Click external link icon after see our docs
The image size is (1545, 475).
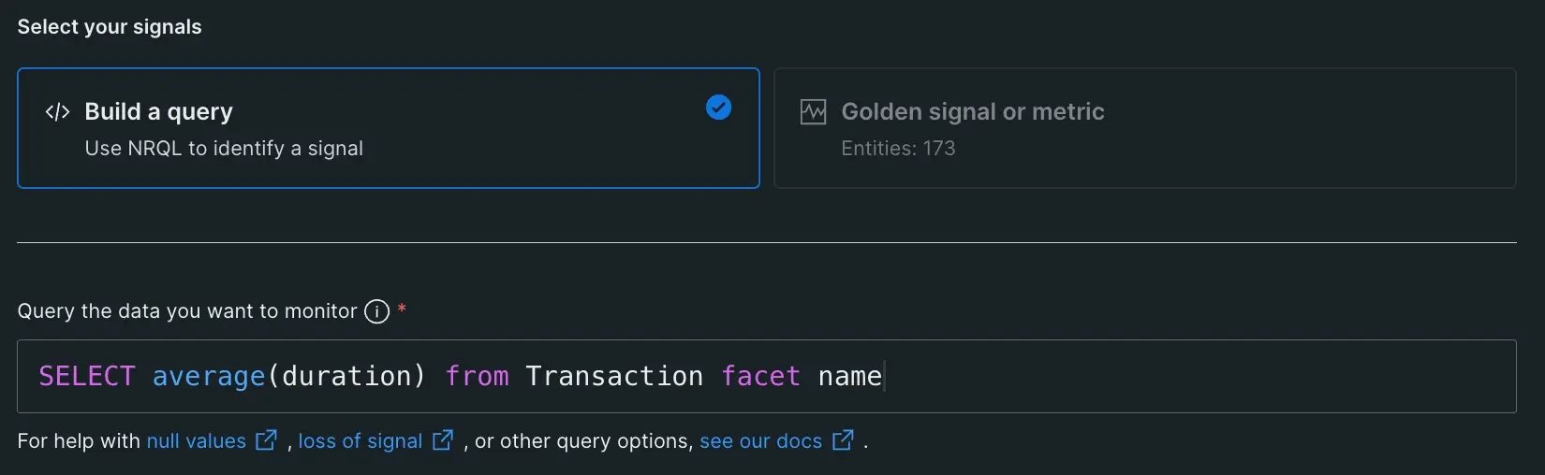[x=843, y=440]
